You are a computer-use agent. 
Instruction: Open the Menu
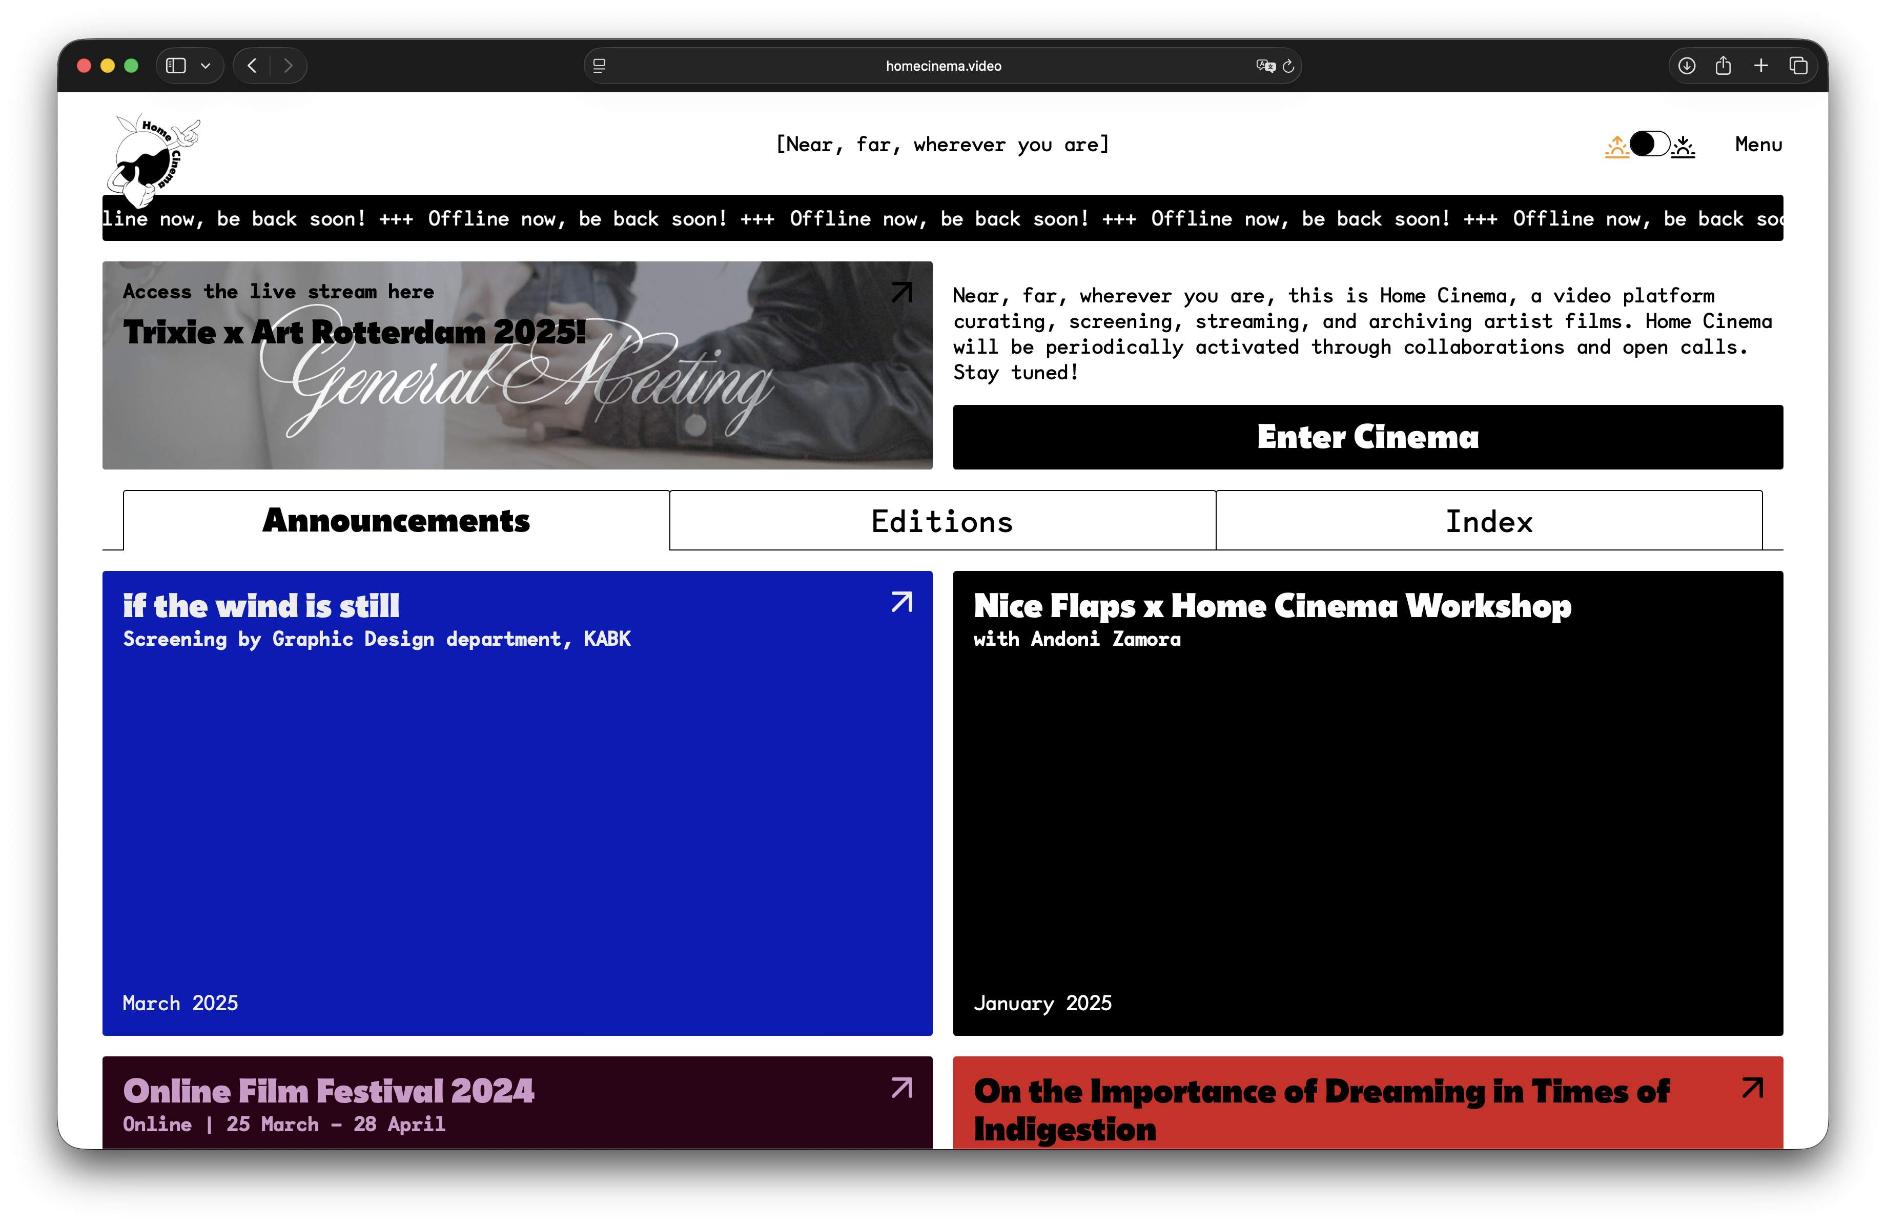coord(1758,144)
